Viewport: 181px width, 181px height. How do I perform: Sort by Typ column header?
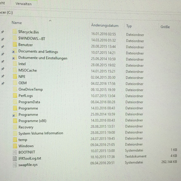[129, 26]
